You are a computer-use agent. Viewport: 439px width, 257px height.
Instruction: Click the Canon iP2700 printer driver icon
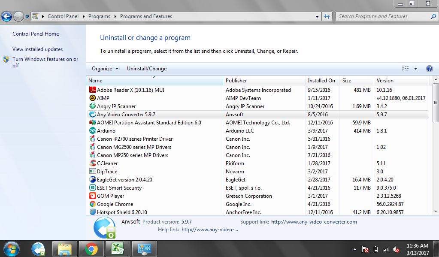click(x=93, y=139)
